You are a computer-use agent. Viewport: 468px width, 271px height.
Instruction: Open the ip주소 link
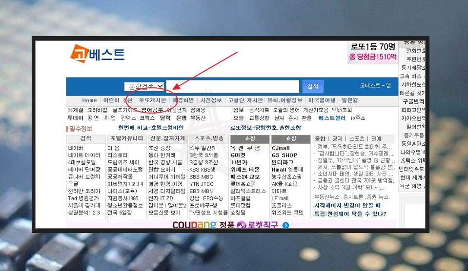[358, 118]
